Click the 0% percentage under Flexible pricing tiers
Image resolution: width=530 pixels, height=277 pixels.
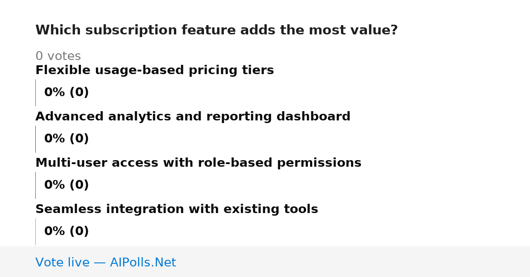tap(55, 93)
